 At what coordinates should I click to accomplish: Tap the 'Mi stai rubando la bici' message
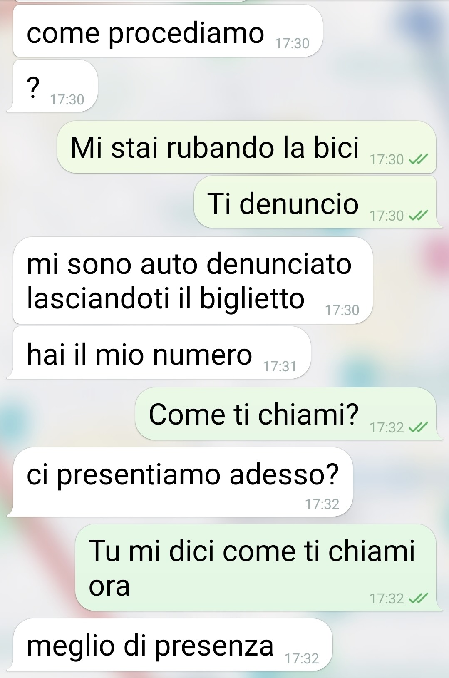247,147
